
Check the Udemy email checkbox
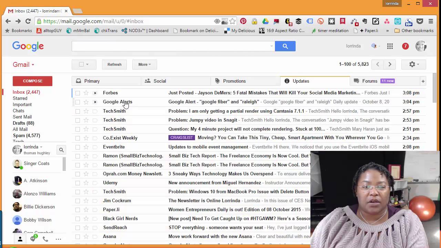[x=78, y=183]
